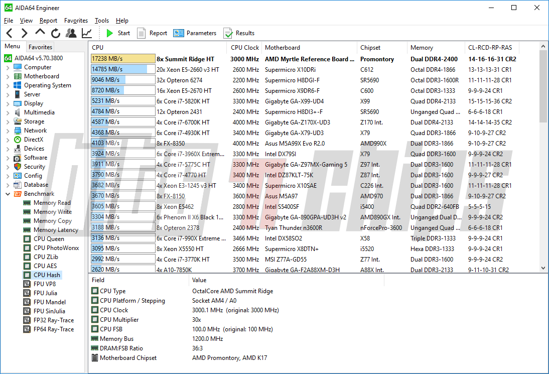Switch to the Favorites tab

pos(40,47)
